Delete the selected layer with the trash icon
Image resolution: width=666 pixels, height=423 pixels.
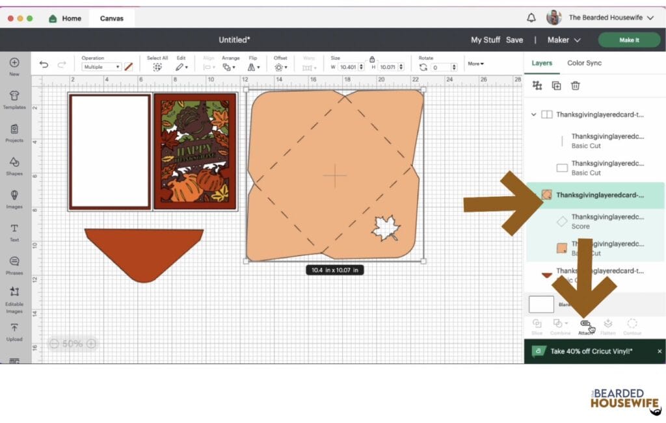click(x=575, y=86)
